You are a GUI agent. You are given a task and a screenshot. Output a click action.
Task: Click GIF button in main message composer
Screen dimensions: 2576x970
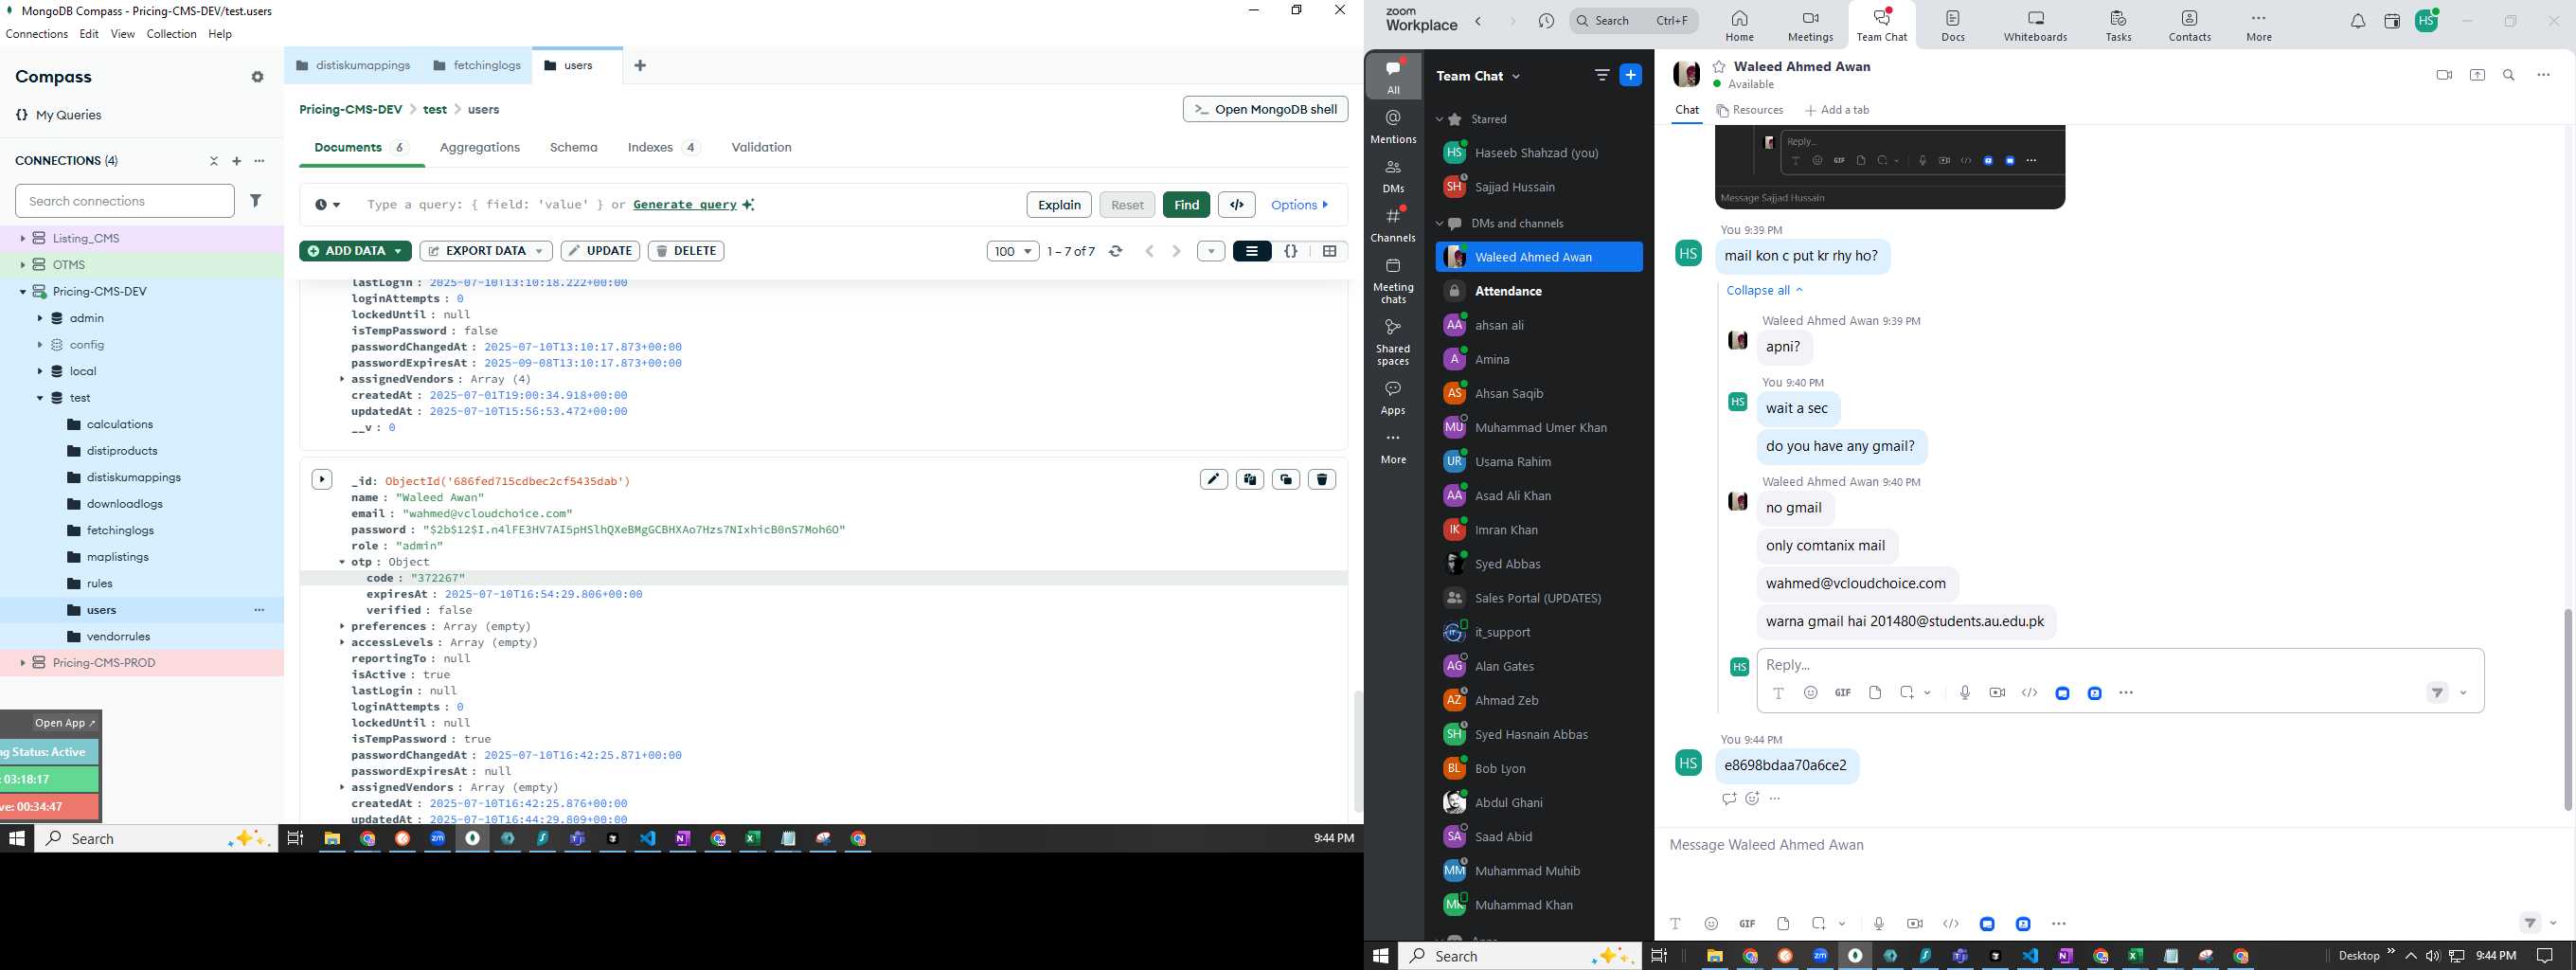(1747, 924)
